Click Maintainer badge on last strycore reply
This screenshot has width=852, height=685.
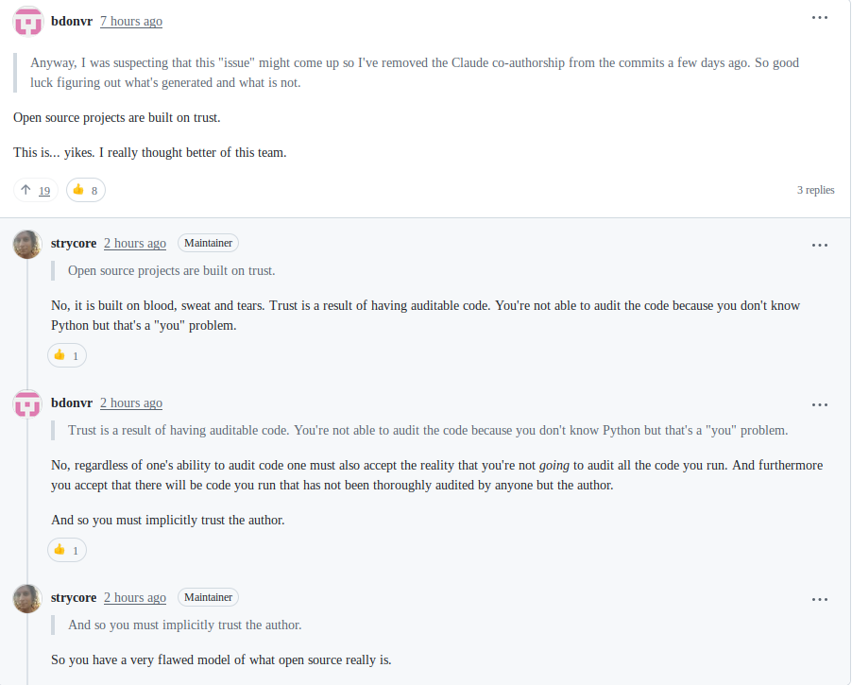pos(208,597)
